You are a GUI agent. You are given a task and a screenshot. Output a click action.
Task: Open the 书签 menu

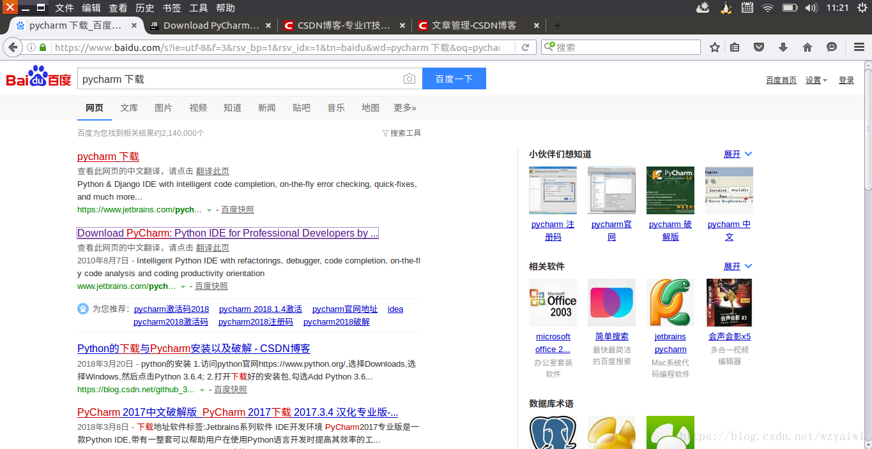click(172, 8)
